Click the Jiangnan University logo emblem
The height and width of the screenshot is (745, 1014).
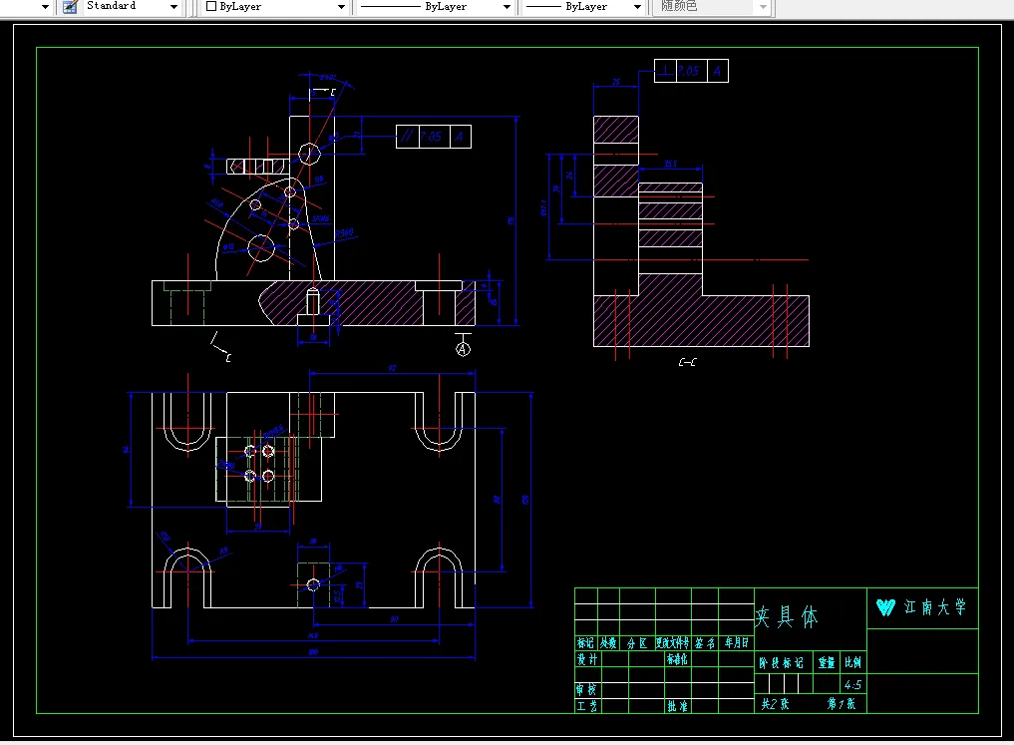pos(885,606)
